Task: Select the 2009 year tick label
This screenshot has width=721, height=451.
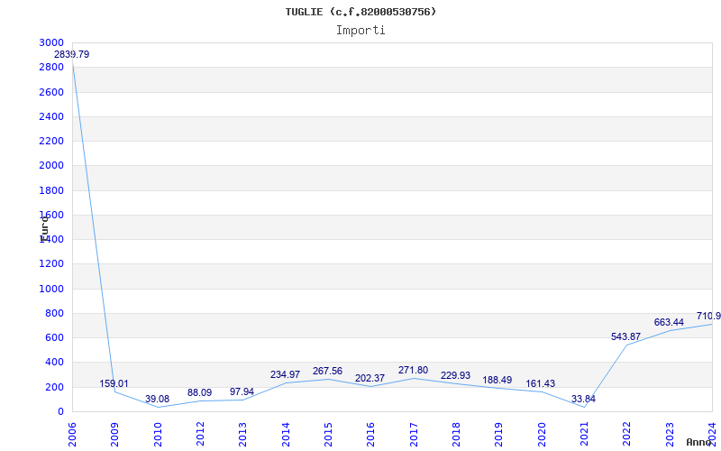Action: (114, 432)
